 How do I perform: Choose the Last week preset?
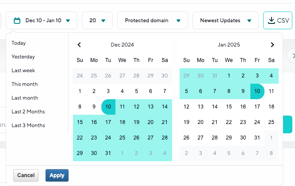click(23, 70)
